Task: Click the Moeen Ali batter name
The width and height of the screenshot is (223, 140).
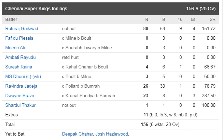Action: (x=15, y=48)
